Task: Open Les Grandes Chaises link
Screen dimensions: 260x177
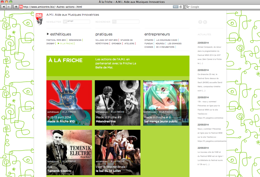Action: coord(174,43)
